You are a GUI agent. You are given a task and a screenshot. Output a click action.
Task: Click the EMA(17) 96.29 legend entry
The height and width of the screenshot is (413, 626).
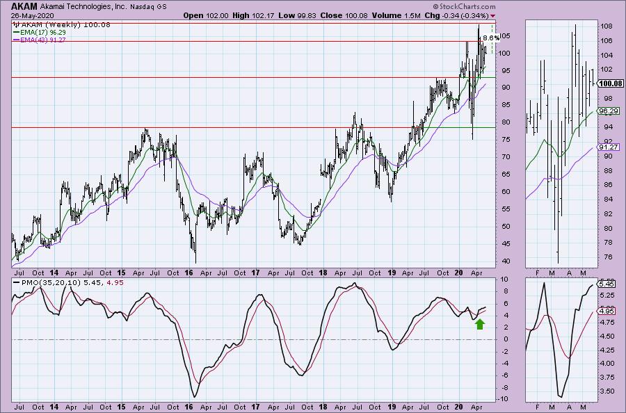coord(40,32)
